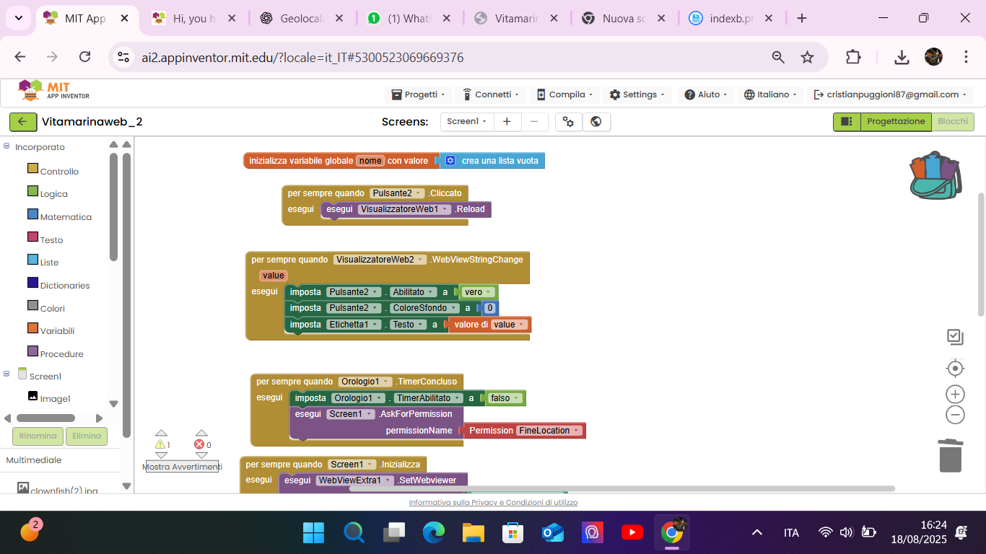The height and width of the screenshot is (554, 986).
Task: Zoom out using the minus circle icon
Action: pyautogui.click(x=955, y=415)
